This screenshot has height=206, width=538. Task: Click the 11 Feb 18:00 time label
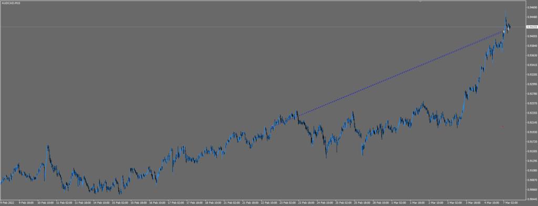(x=82, y=202)
